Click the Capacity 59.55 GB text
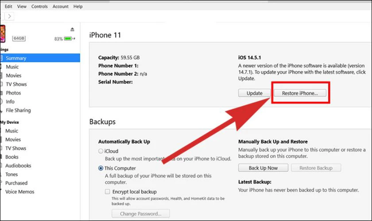 pyautogui.click(x=119, y=57)
